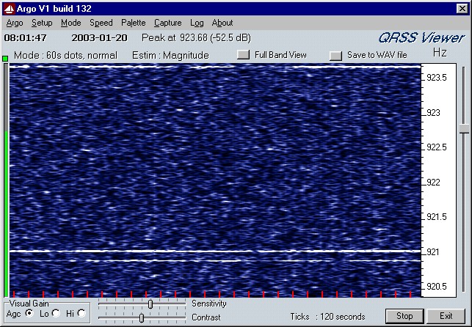The image size is (472, 327).
Task: Toggle the Save to WAV file button
Action: pos(335,55)
